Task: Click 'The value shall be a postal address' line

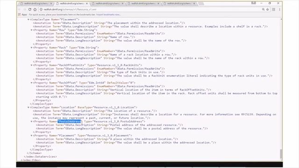Action: 122,129
